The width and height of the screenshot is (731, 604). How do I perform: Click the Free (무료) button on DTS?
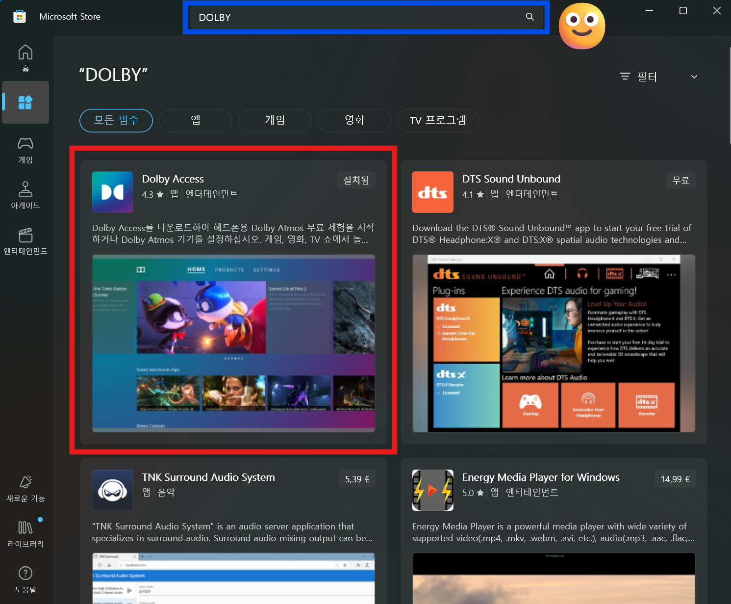point(681,181)
